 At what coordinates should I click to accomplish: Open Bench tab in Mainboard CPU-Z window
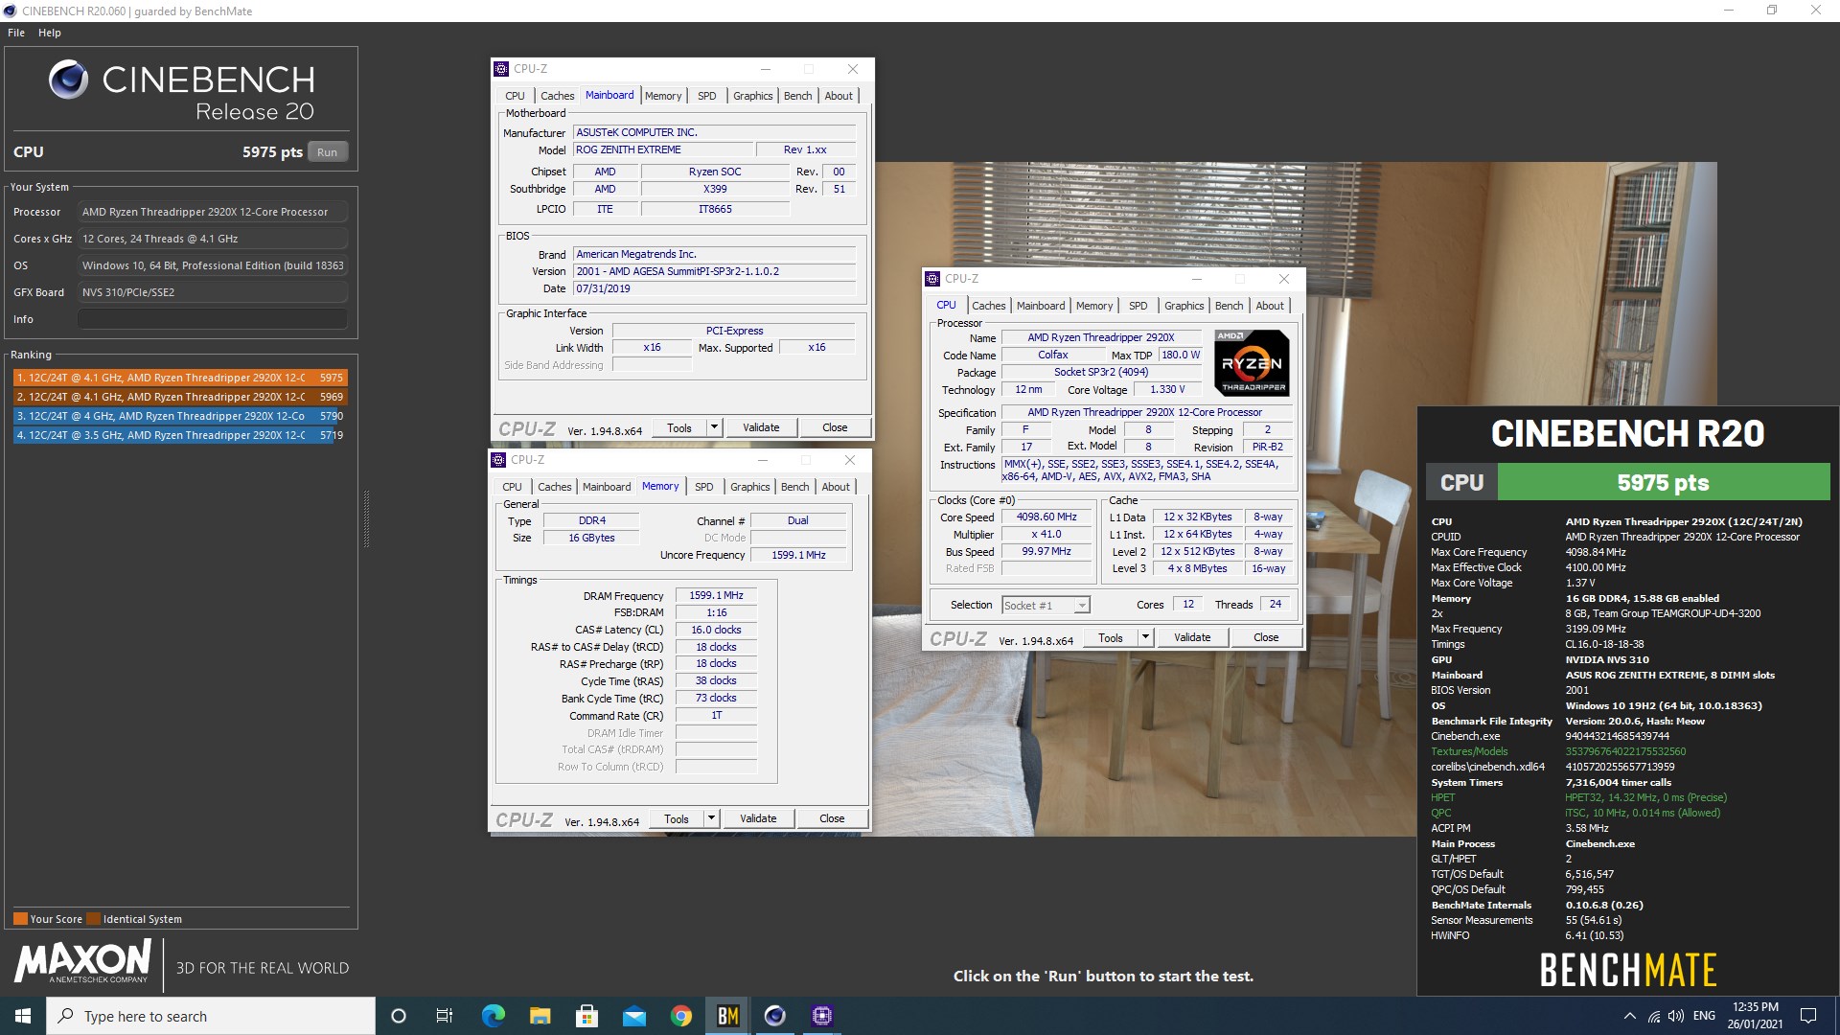click(x=797, y=96)
